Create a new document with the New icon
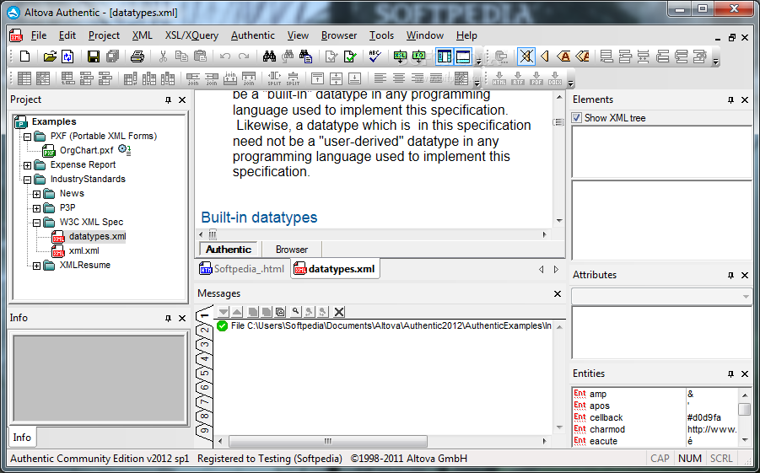Image resolution: width=760 pixels, height=473 pixels. point(24,56)
